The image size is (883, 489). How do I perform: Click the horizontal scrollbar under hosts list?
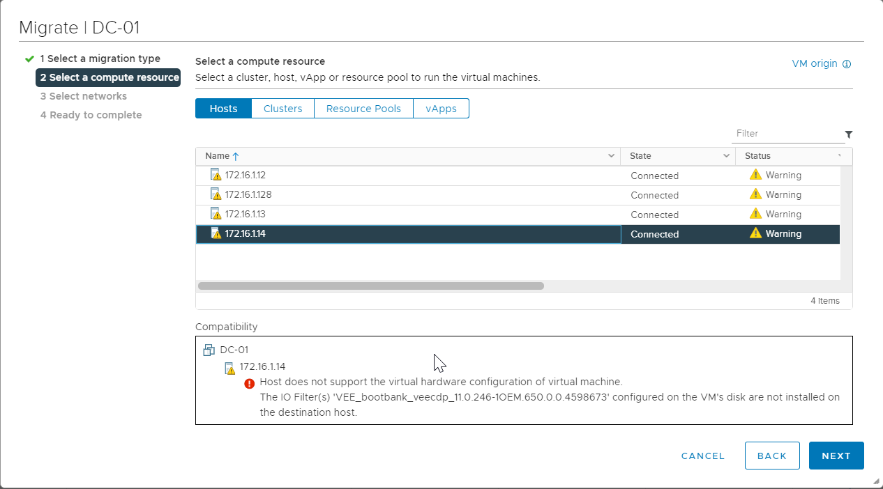pos(370,286)
